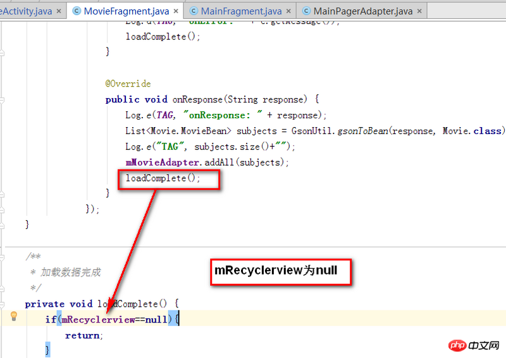Image resolution: width=506 pixels, height=358 pixels.
Task: Click the return statement in loadComplete
Action: click(83, 335)
